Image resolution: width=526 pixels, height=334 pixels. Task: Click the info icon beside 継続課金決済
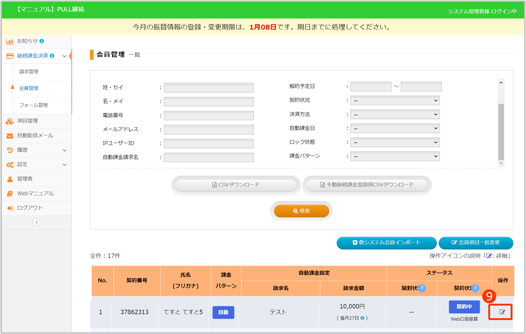point(52,56)
